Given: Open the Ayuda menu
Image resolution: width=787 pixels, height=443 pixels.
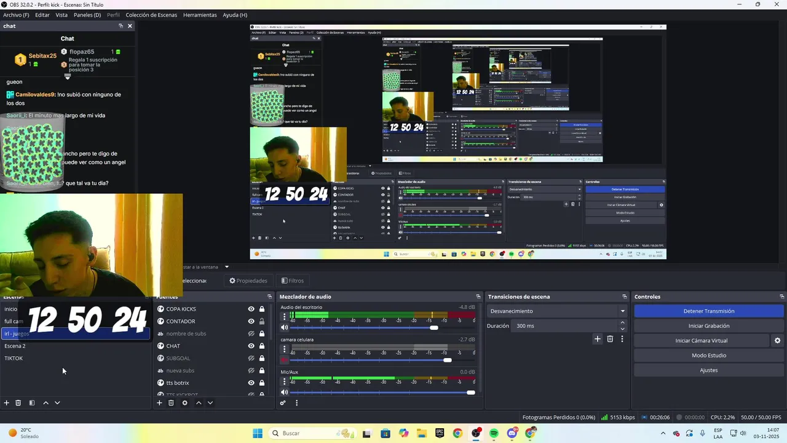Looking at the screenshot, I should click(235, 15).
